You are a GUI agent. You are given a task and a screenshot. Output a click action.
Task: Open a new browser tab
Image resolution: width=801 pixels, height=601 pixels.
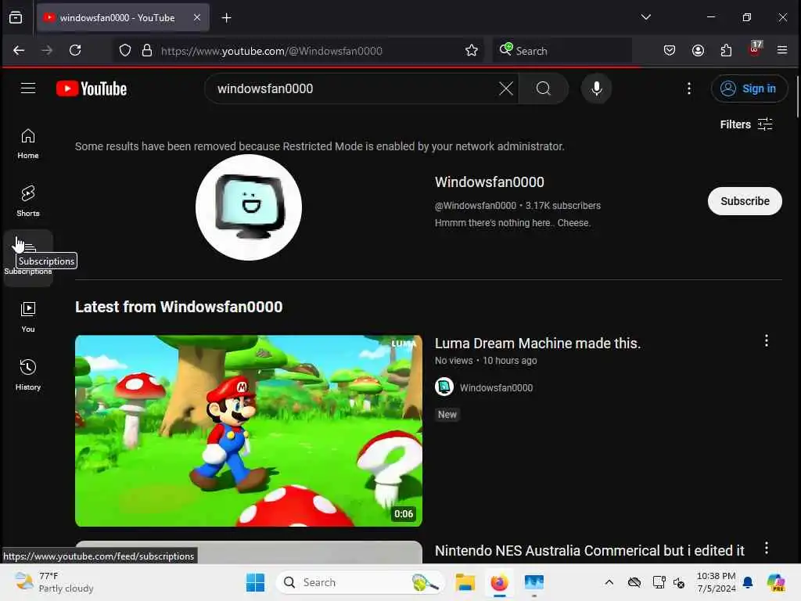(226, 18)
